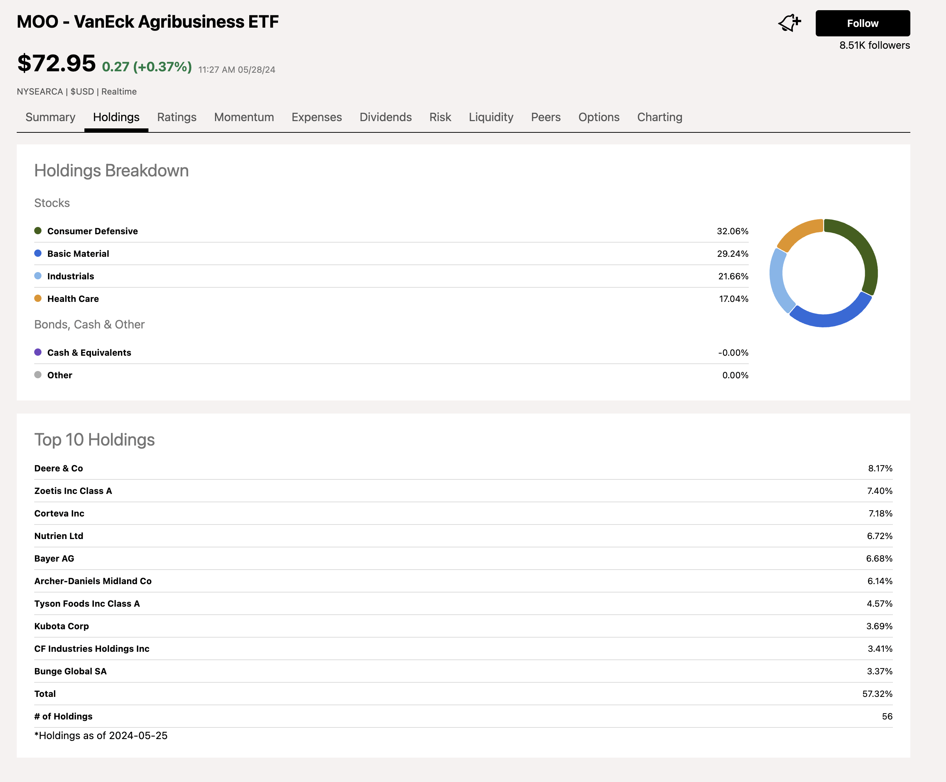946x782 pixels.
Task: Switch to the Ratings tab
Action: click(x=176, y=117)
